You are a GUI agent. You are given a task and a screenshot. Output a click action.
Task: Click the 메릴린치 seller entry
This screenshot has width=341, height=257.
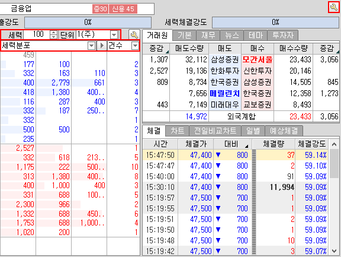tap(224, 94)
